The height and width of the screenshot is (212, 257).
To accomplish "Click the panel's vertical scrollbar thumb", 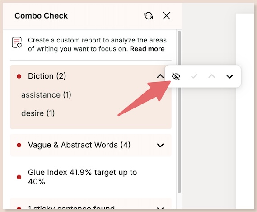I will [x=179, y=112].
